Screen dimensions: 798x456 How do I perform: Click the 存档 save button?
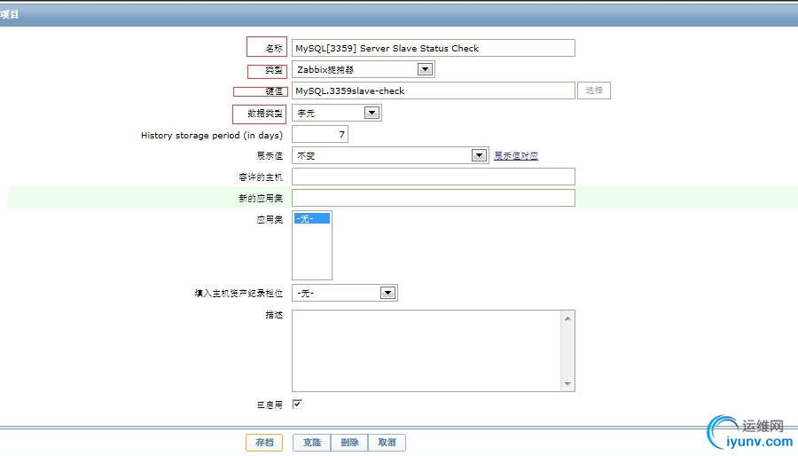click(264, 443)
